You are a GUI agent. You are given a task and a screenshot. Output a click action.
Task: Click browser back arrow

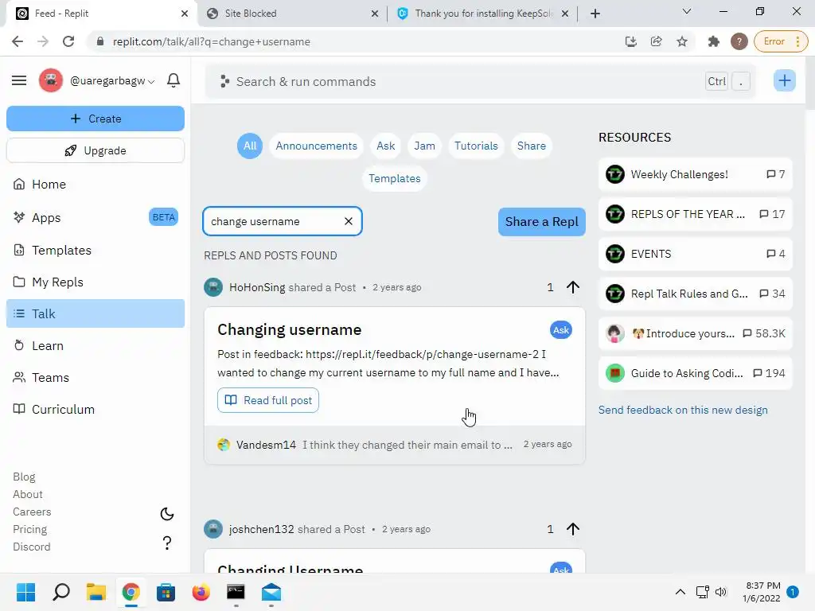pyautogui.click(x=18, y=41)
